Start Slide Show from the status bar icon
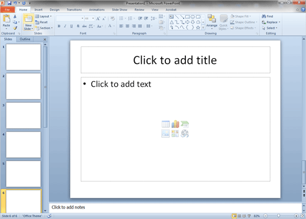306x219 pixels. pos(249,216)
